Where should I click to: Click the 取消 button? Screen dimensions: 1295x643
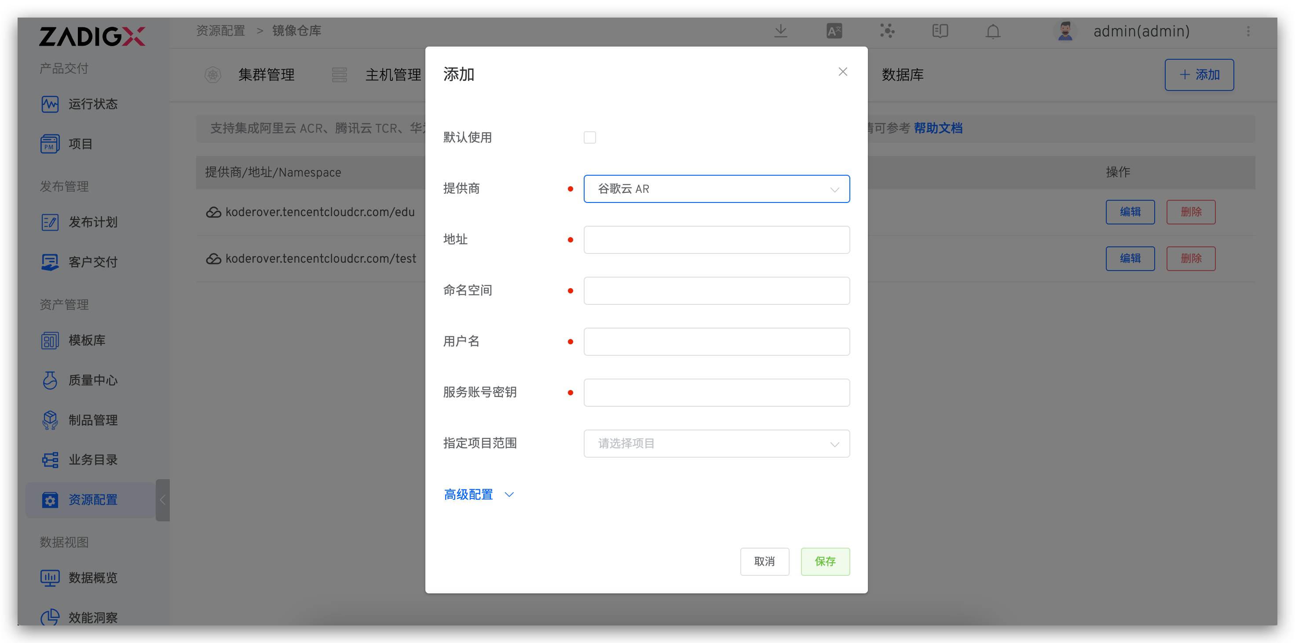764,561
